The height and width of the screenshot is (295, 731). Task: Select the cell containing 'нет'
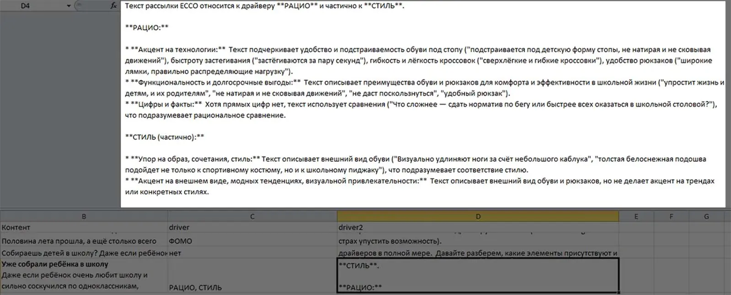coord(252,253)
